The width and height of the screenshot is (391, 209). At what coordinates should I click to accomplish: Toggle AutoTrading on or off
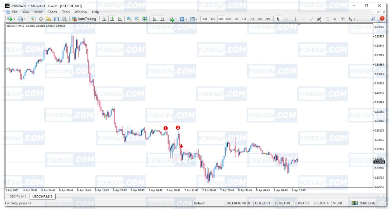tap(84, 19)
